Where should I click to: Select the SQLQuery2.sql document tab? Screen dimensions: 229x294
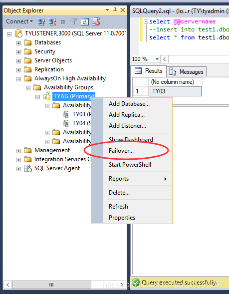coord(180,11)
